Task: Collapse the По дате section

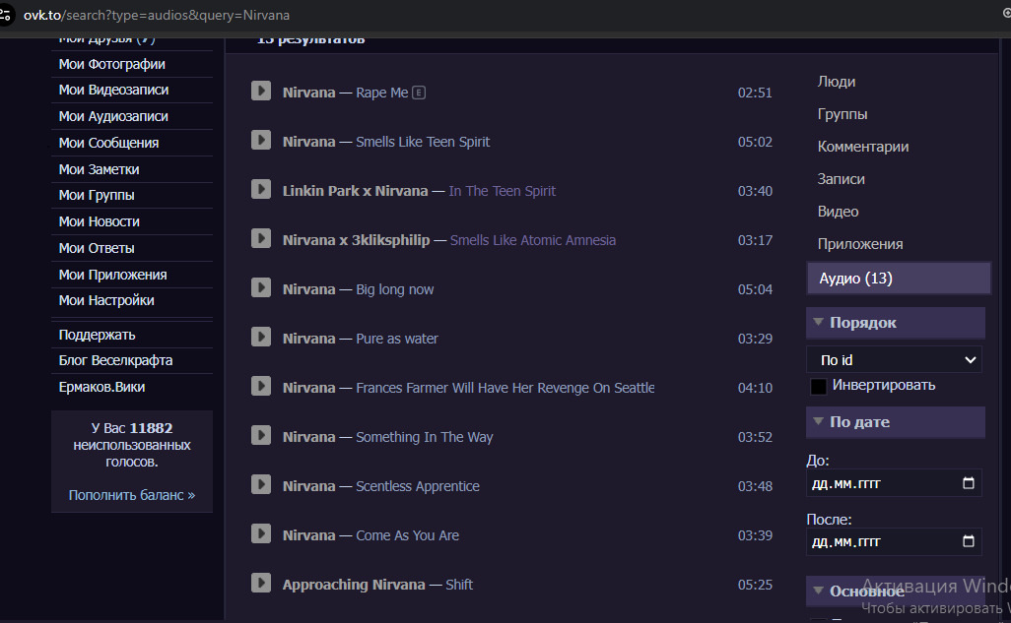Action: tap(896, 422)
